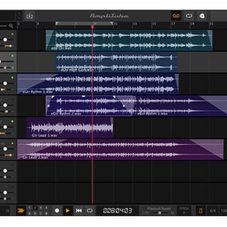Select the eGtr High Gain.wav clip
The width and height of the screenshot is (227, 227).
(116, 62)
